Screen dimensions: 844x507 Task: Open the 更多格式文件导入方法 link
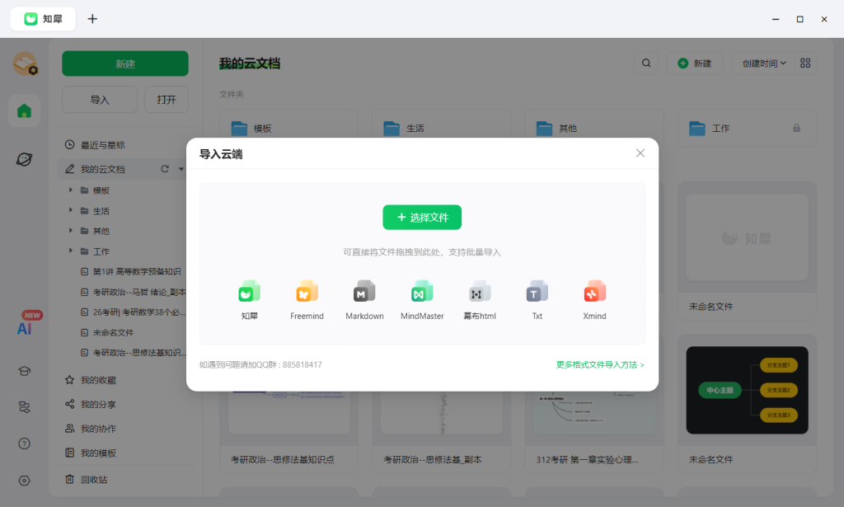click(600, 365)
